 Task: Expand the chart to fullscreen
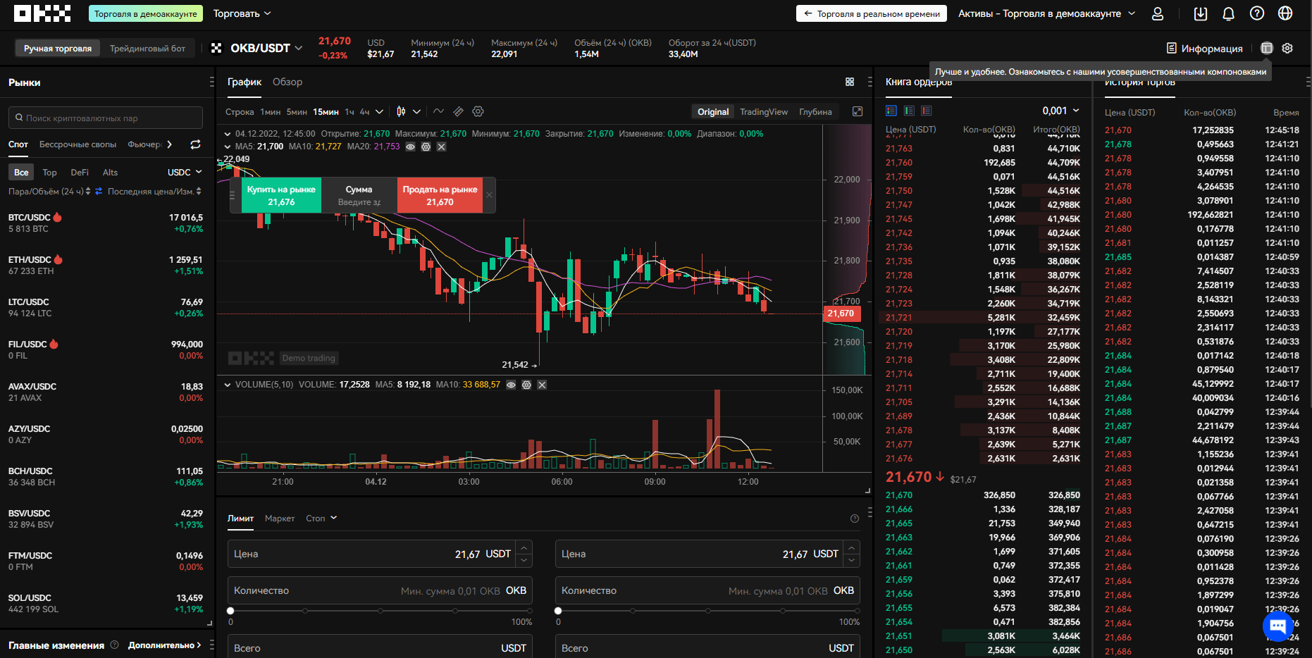(x=858, y=111)
